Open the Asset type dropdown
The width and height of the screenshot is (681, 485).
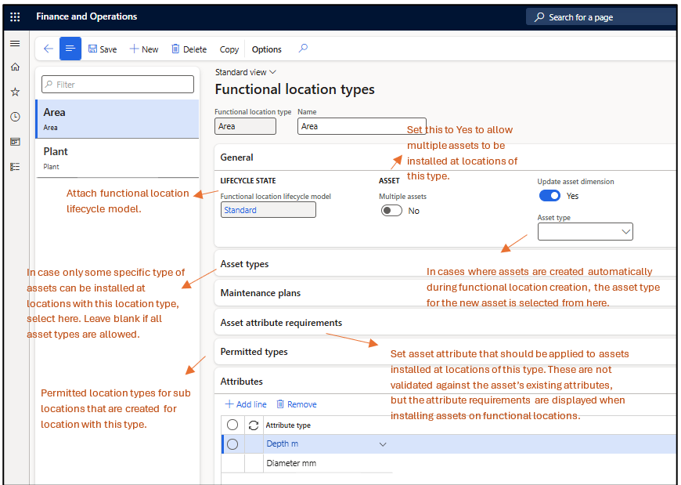click(x=625, y=231)
